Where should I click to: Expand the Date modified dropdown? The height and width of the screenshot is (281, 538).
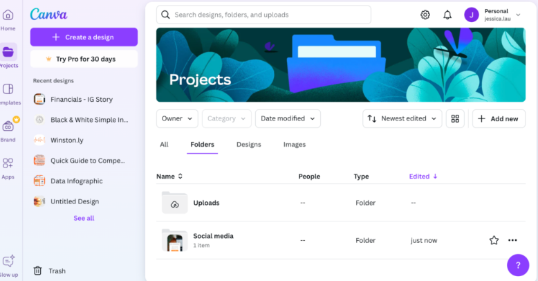pos(288,118)
